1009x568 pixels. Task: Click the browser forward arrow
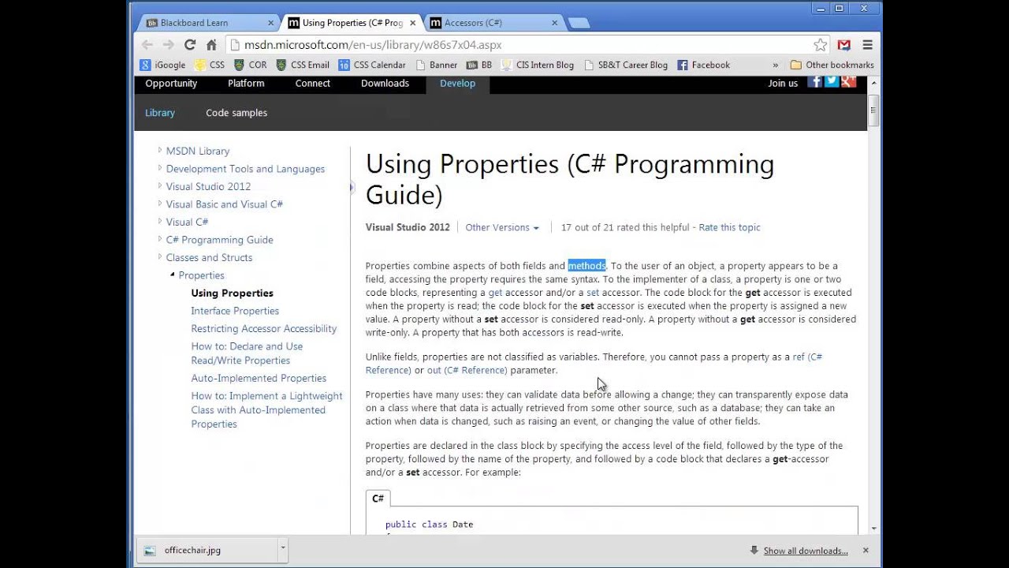click(168, 45)
